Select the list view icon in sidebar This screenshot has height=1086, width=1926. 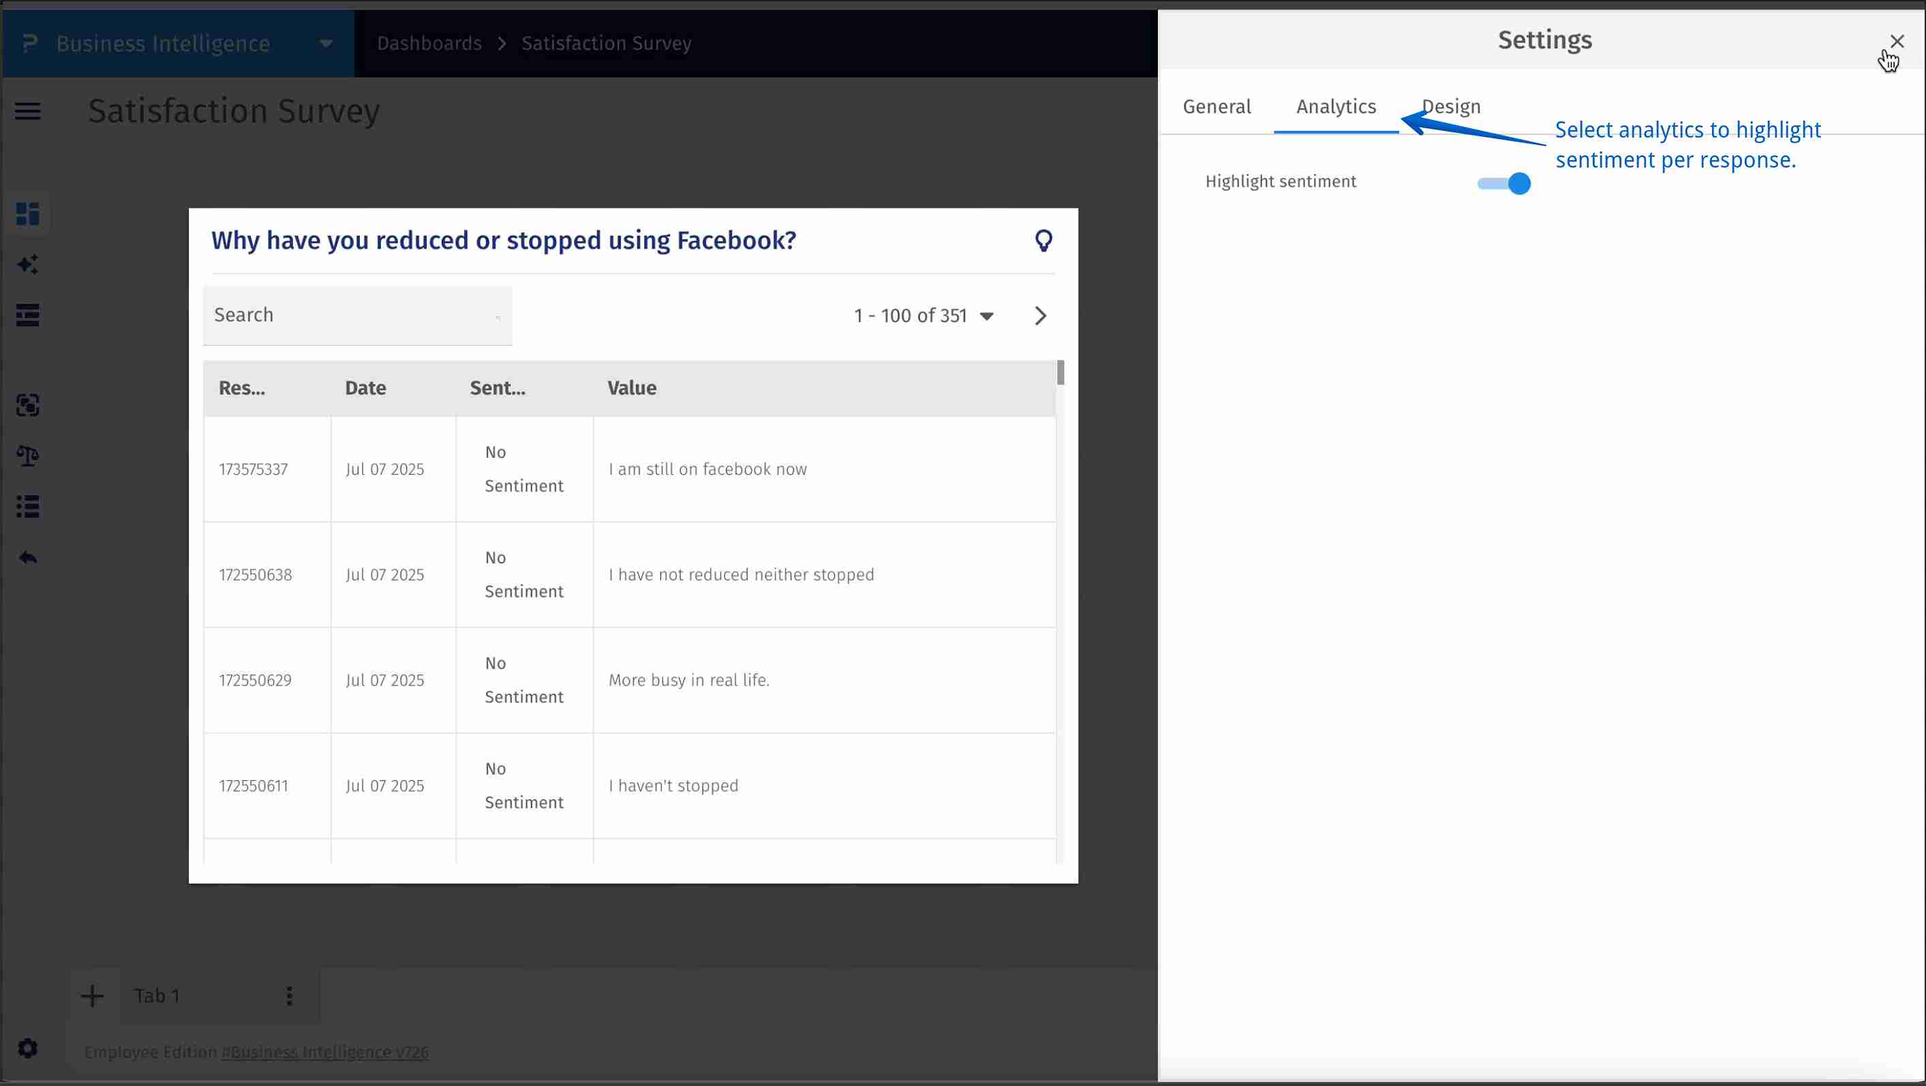(x=28, y=506)
